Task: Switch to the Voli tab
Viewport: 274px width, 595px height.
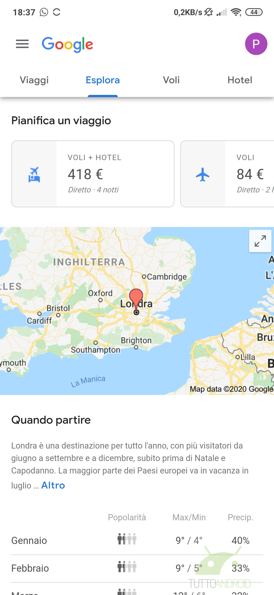Action: pyautogui.click(x=171, y=80)
